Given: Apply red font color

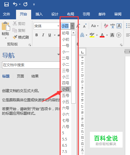Looking at the screenshot, I should click(102, 35).
